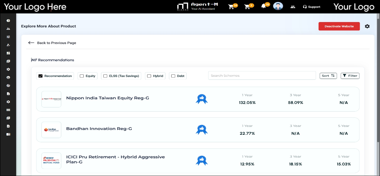Screen dimensions: 380x176
Task: Click the 22.77% one year return
Action: pos(247,133)
